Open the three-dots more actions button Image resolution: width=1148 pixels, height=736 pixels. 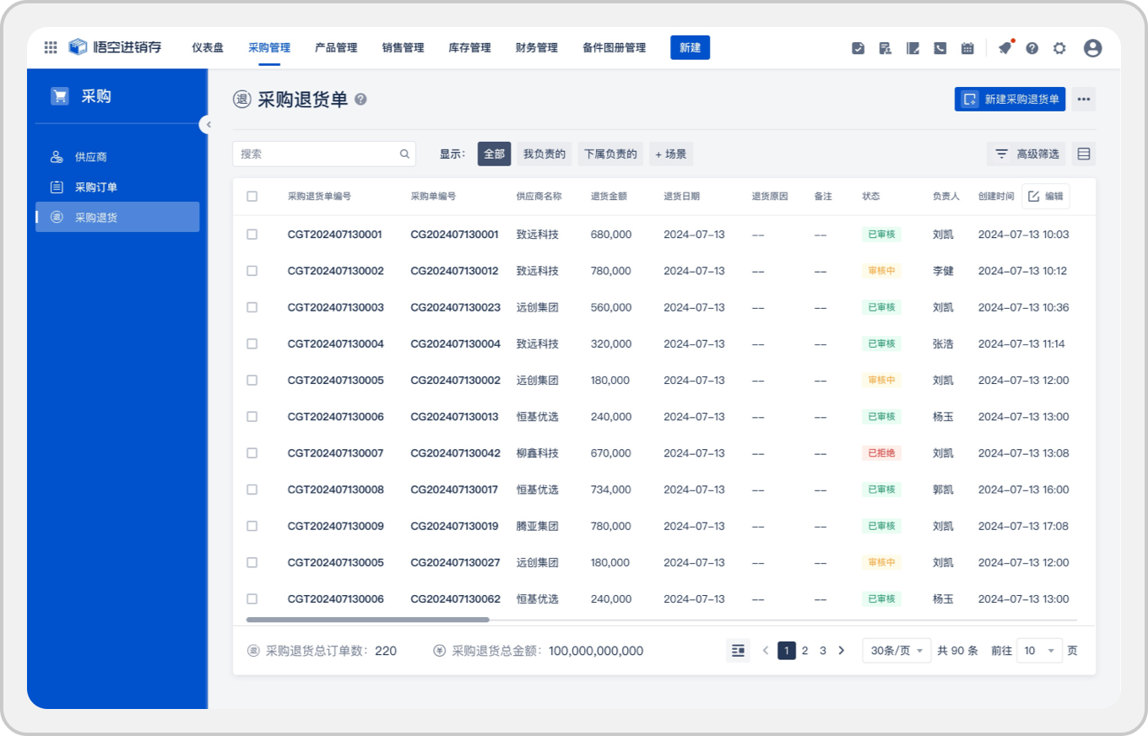(1084, 99)
